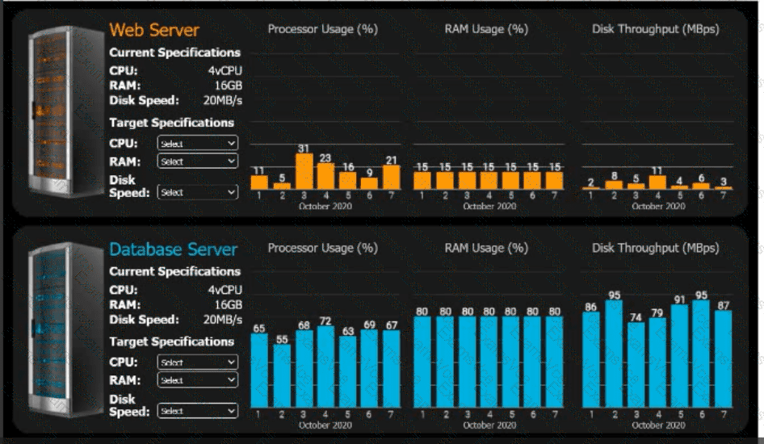
Task: Click Database Server disk throughput bar showing 91
Action: 679,357
